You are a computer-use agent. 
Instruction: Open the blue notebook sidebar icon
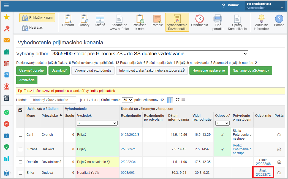[x=7, y=75]
